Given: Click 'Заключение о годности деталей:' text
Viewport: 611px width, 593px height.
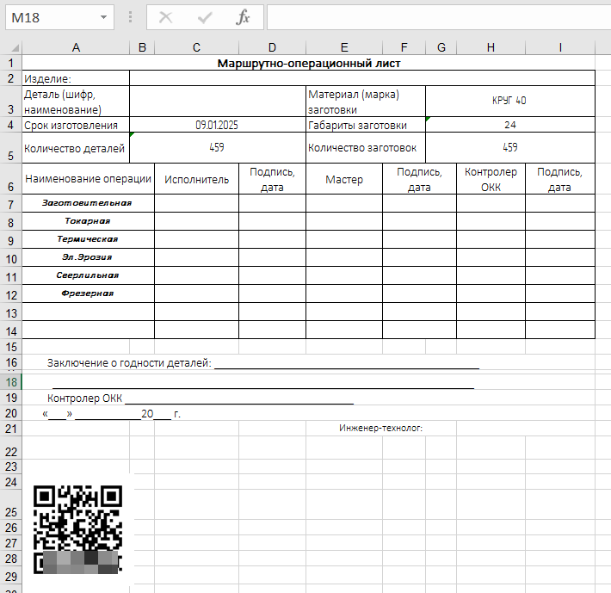Looking at the screenshot, I should click(x=129, y=362).
